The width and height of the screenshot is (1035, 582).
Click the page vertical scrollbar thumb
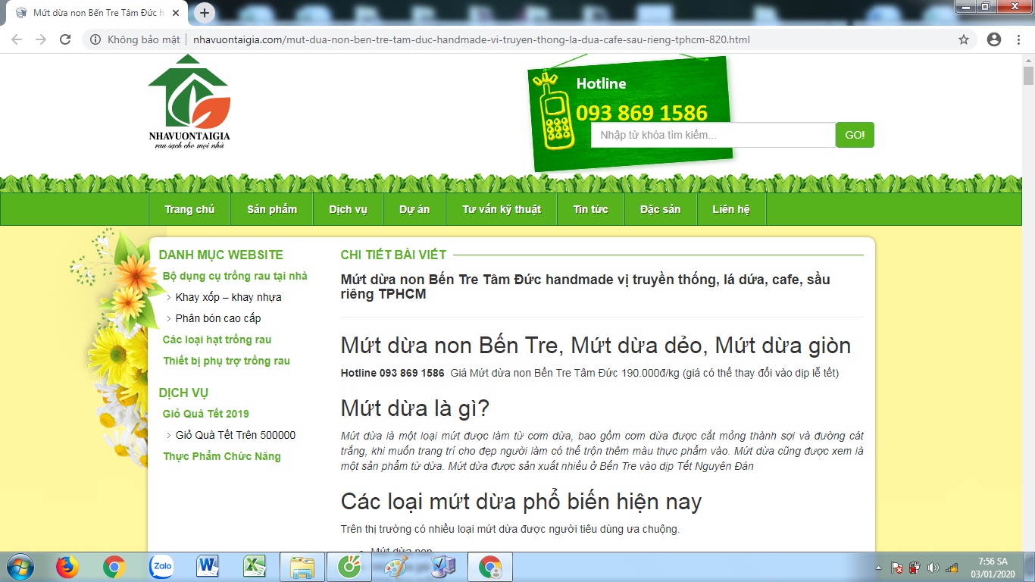click(1028, 76)
